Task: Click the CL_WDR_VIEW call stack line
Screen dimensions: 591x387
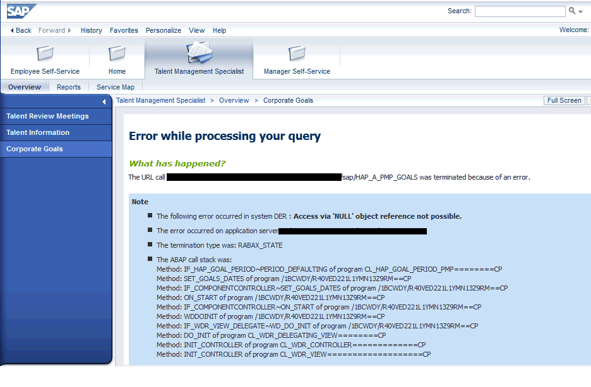Action: 294,354
